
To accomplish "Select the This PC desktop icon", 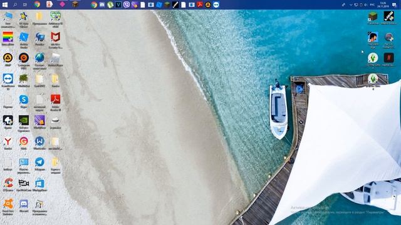I will coord(8,19).
